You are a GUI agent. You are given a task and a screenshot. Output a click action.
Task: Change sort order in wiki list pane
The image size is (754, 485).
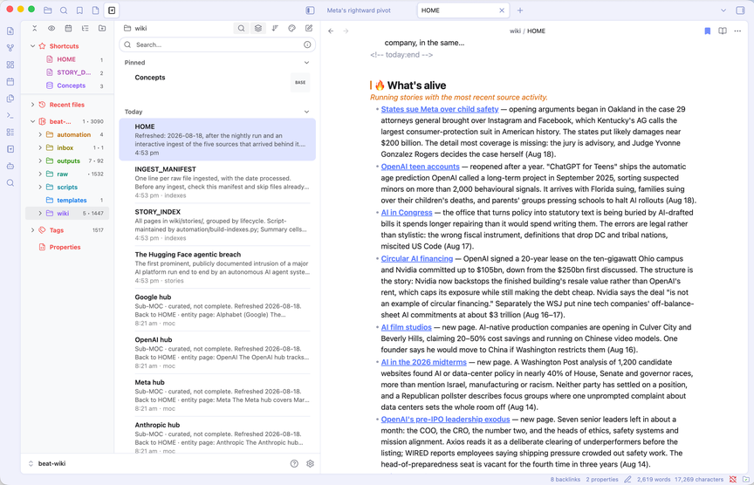tap(275, 29)
